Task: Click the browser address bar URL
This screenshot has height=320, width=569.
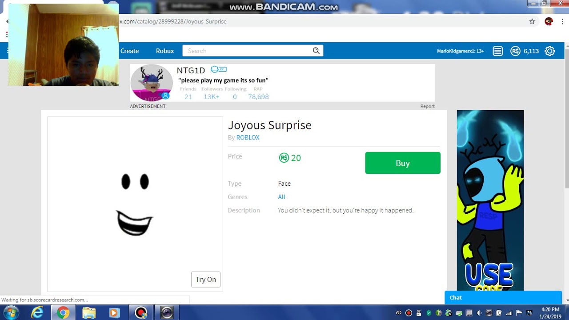Action: 172,21
